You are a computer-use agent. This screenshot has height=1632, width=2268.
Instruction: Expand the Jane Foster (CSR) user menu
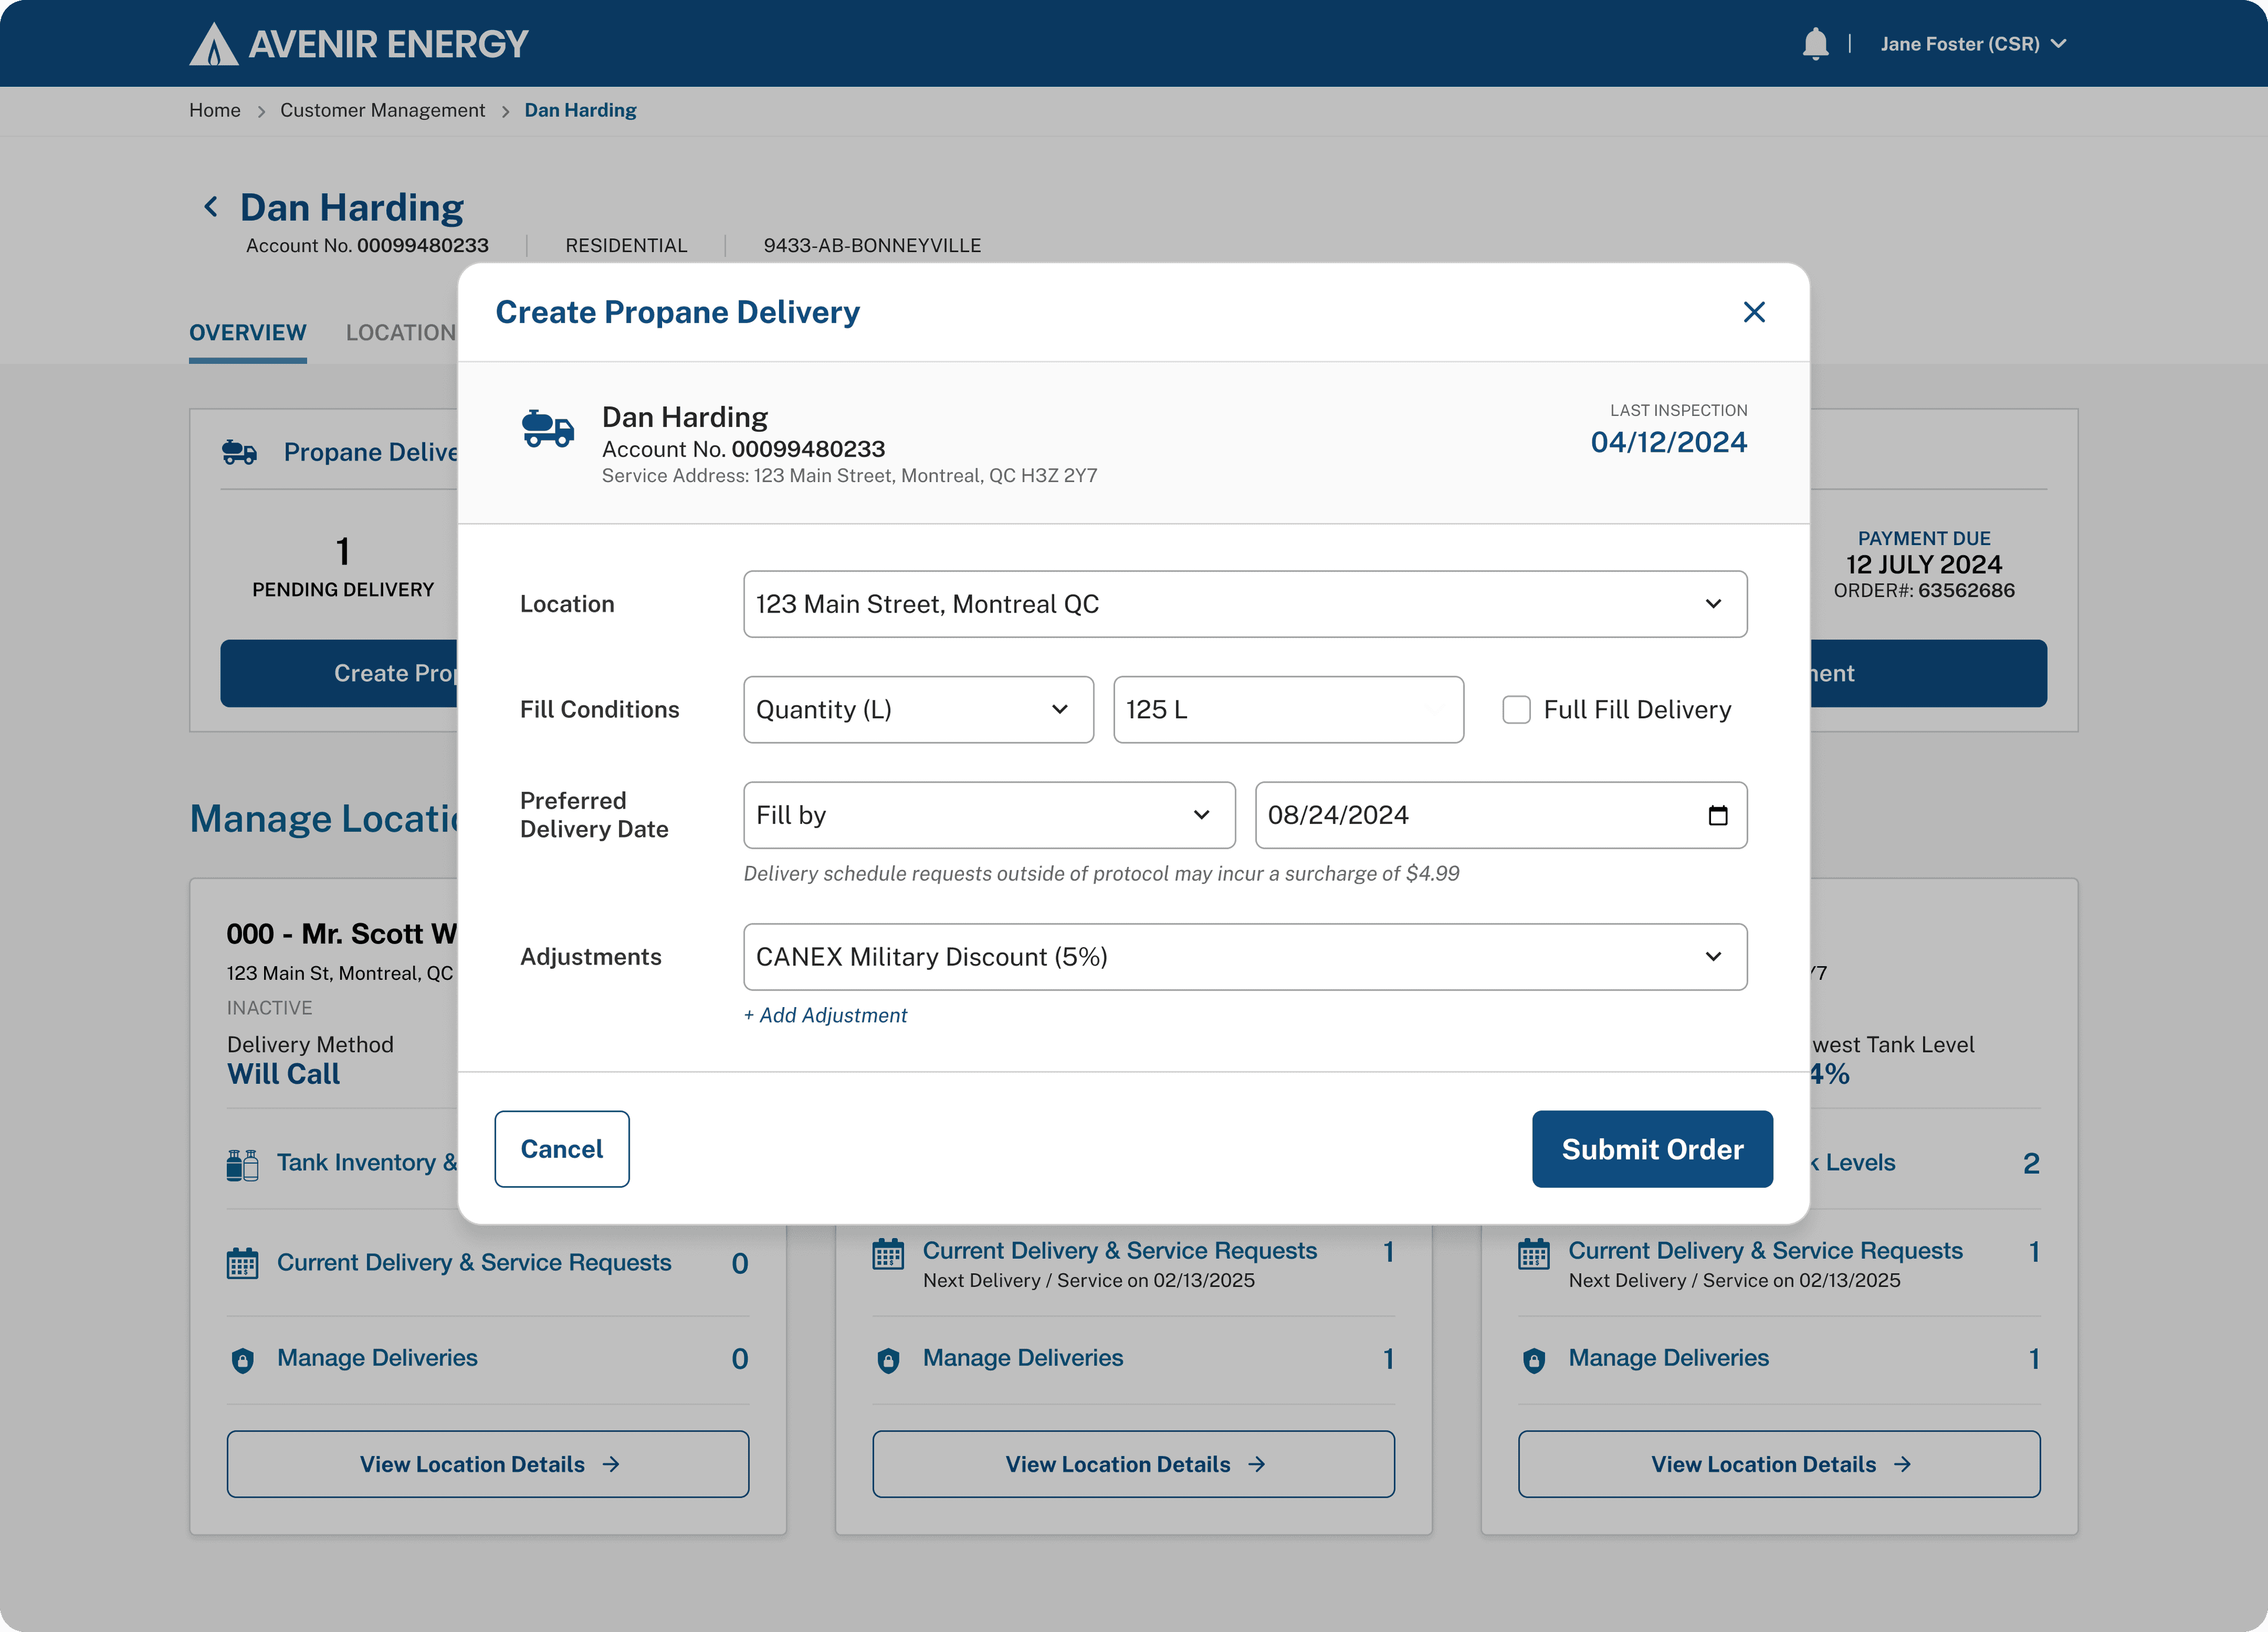(1973, 44)
